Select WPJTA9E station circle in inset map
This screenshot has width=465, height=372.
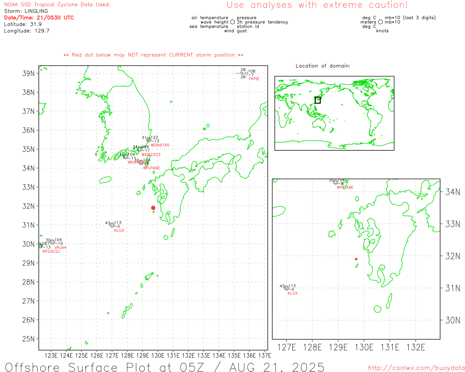coord(336,182)
